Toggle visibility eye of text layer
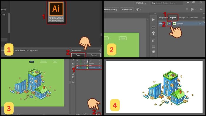Screen dimensions: 206x116 pyautogui.click(x=77, y=61)
